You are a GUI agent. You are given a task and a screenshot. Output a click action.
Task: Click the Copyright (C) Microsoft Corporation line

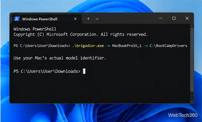coord(81,34)
